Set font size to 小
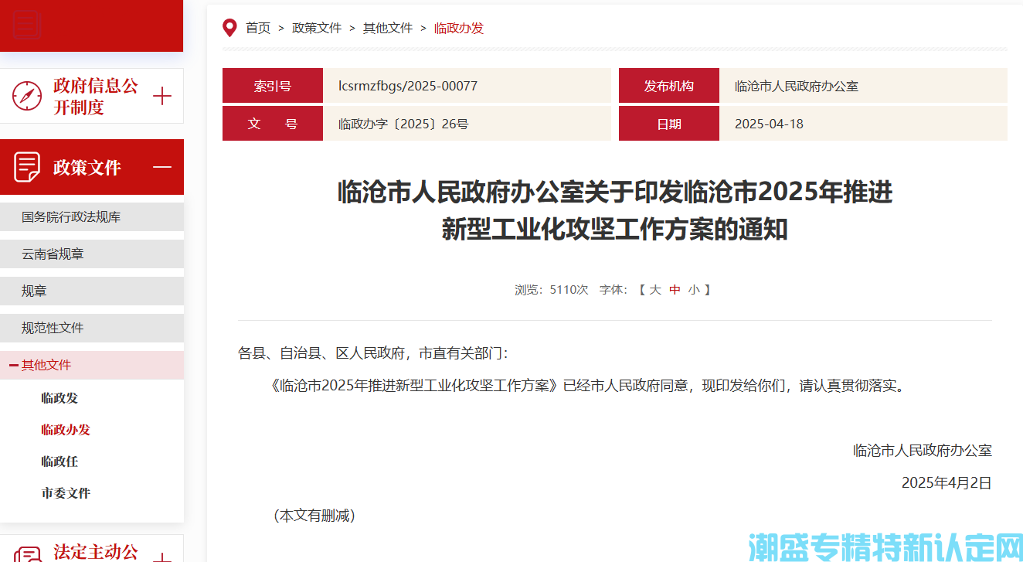 (694, 290)
